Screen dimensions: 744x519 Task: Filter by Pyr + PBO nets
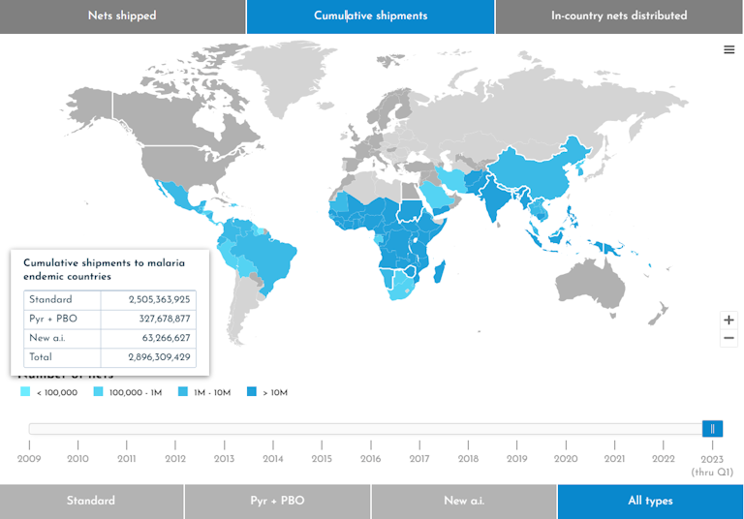[277, 502]
